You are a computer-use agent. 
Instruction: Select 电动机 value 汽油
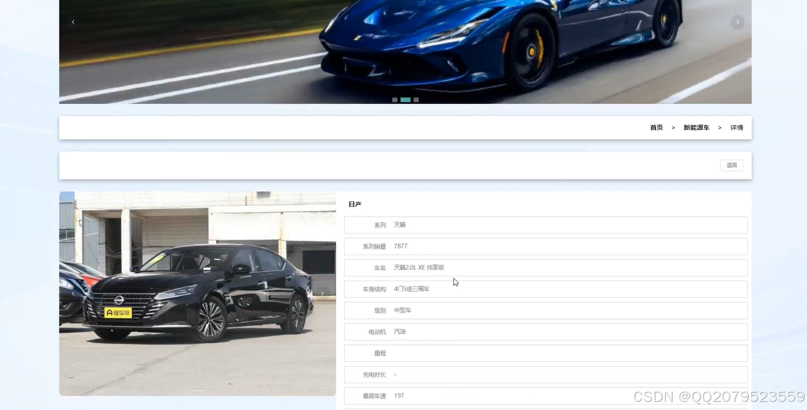[x=400, y=332]
